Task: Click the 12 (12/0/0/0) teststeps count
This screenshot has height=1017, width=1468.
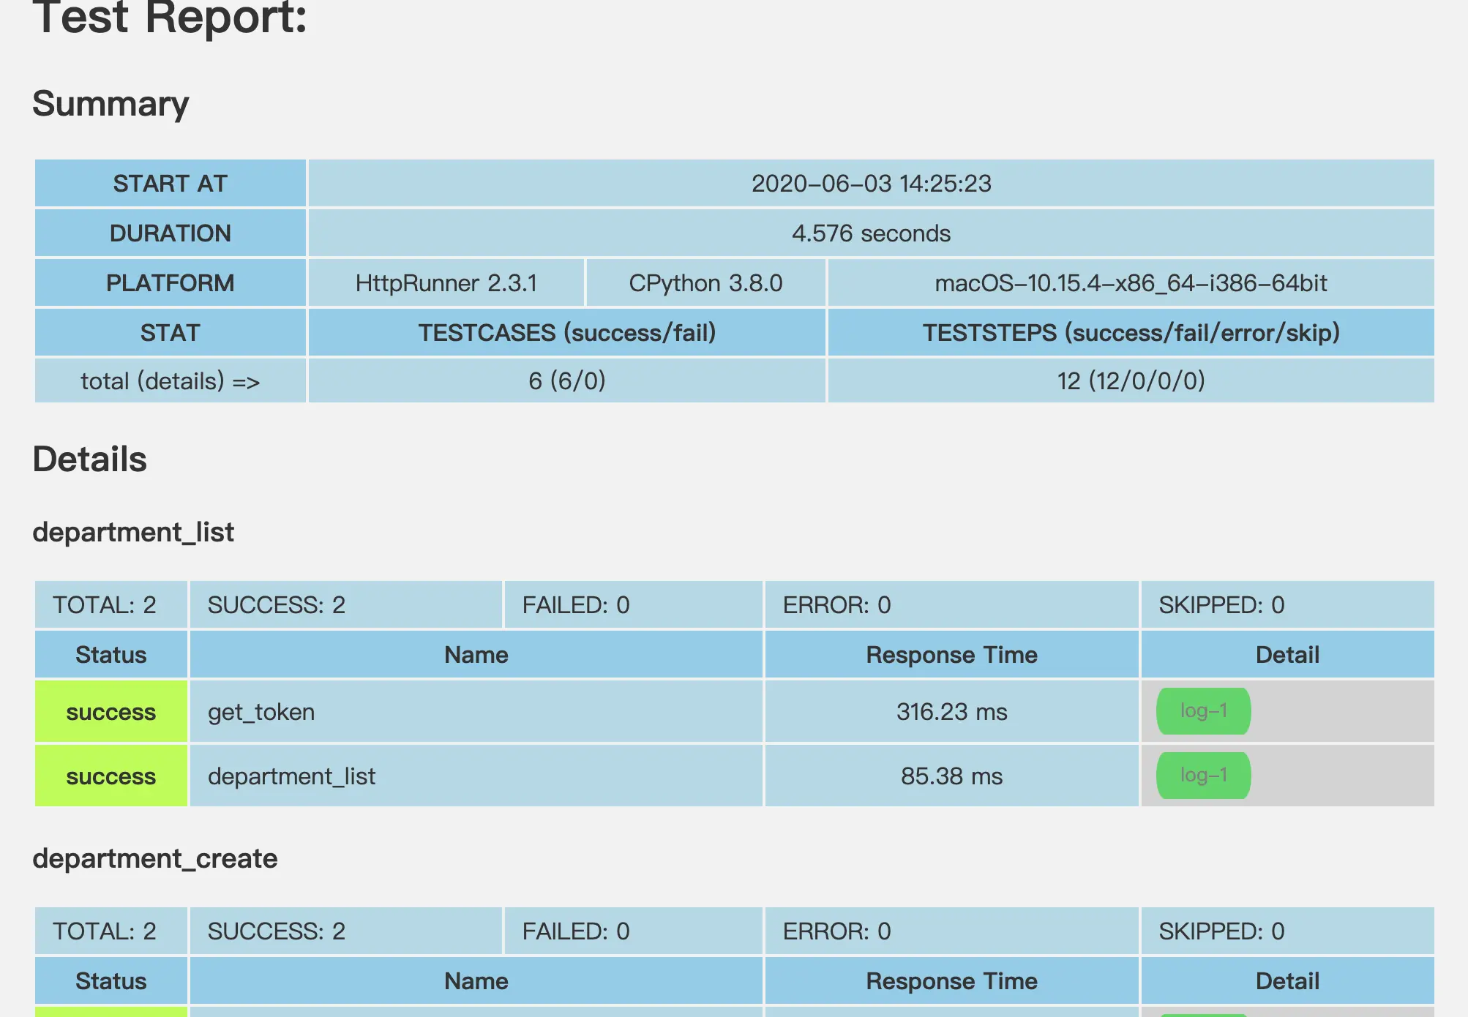Action: click(1131, 381)
